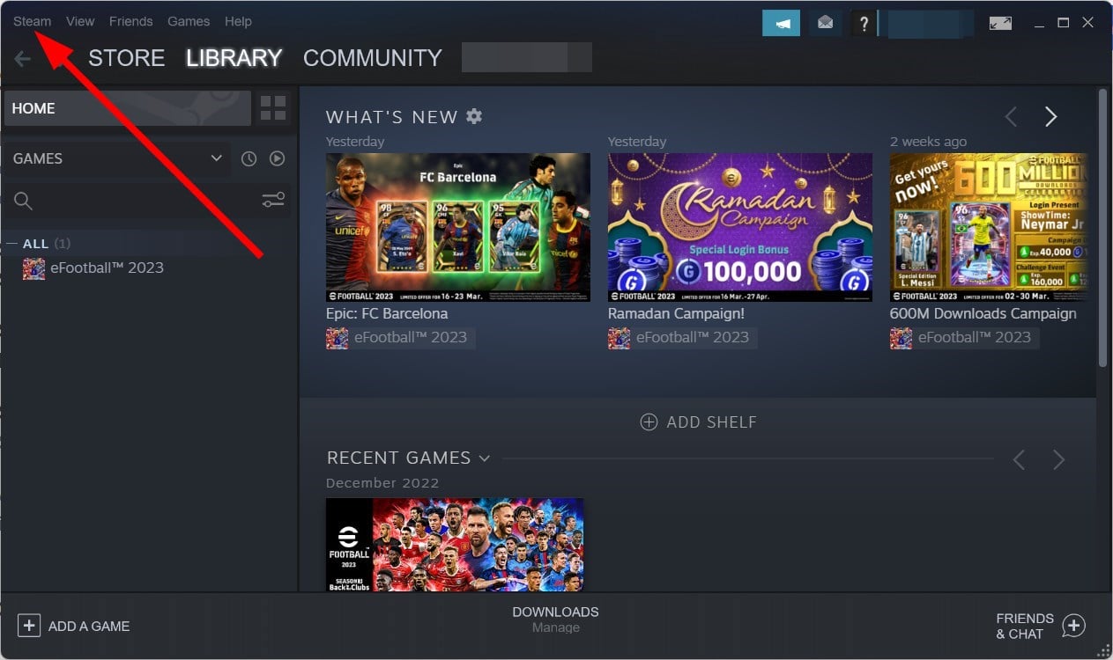Open the COMMUNITY tab

[x=373, y=58]
